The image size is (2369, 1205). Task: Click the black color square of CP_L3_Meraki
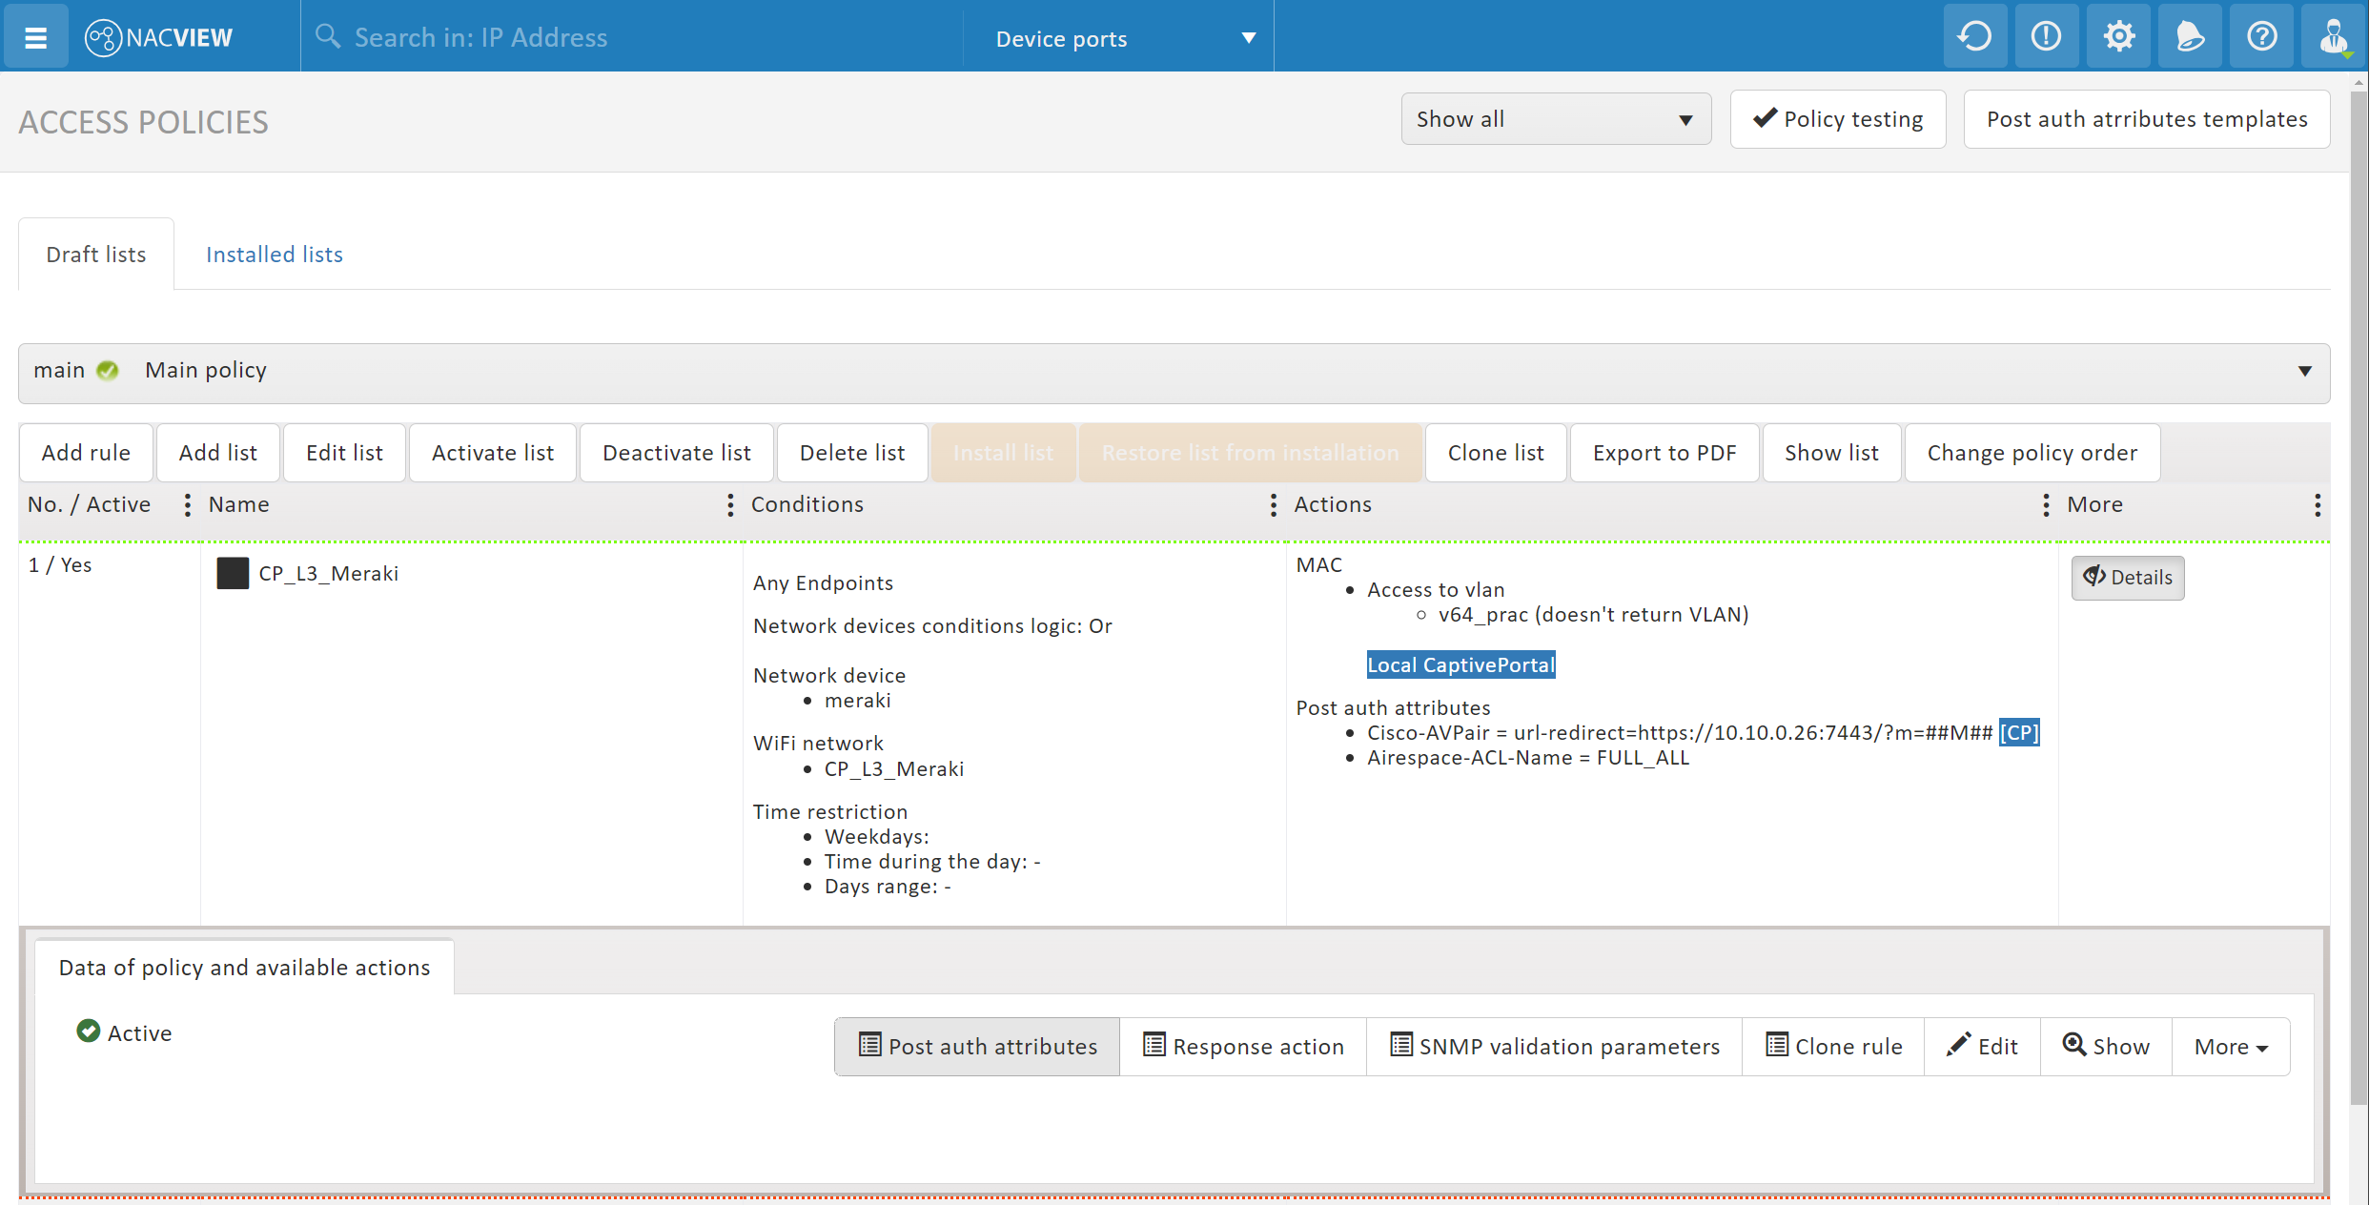(x=233, y=573)
